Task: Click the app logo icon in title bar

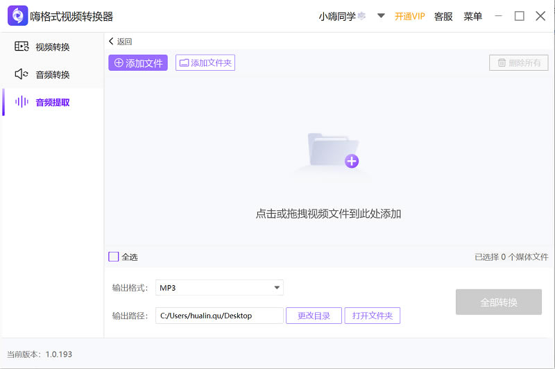Action: (x=17, y=16)
